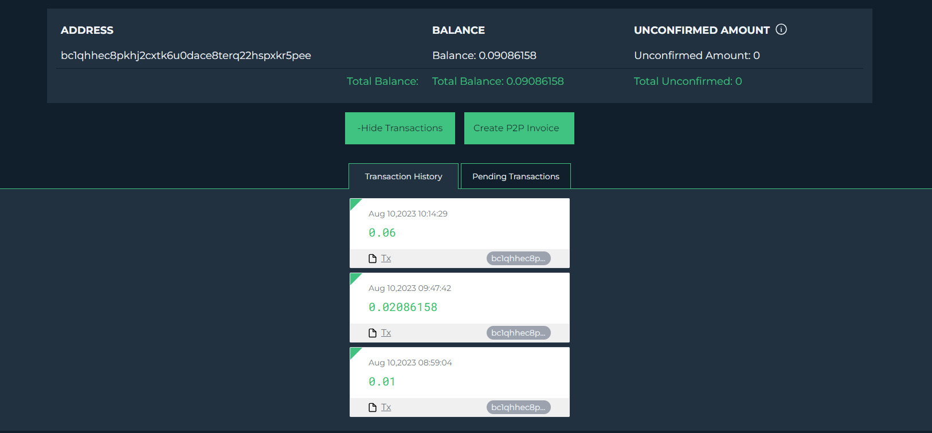
Task: Click the 0.02086158 transaction amount
Action: pos(403,308)
